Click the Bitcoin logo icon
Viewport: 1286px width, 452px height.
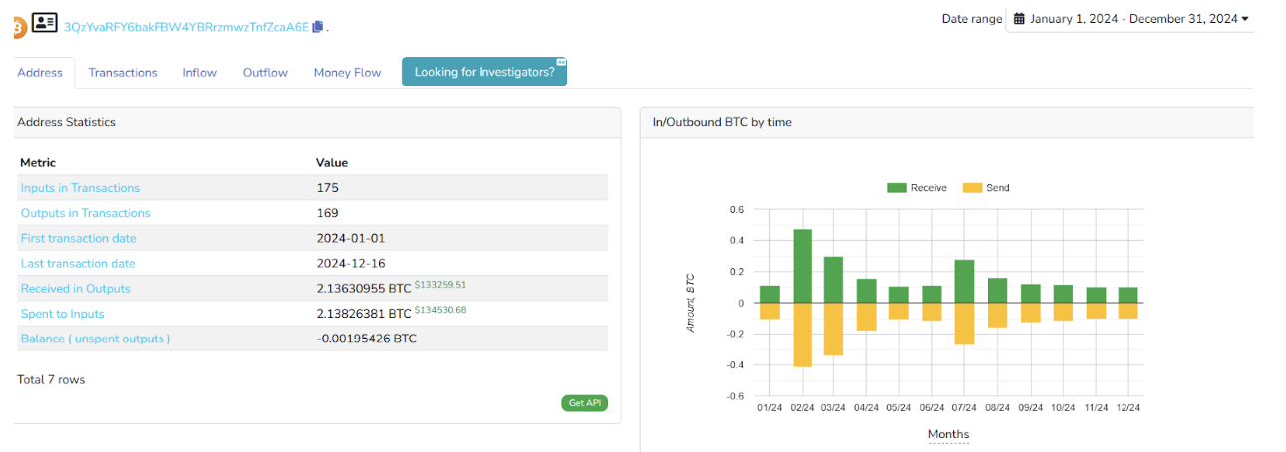tap(18, 28)
